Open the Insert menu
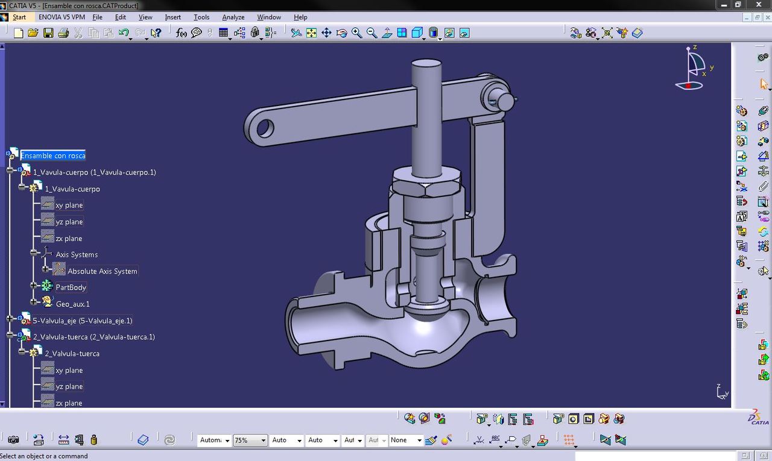The image size is (772, 461). click(x=173, y=17)
